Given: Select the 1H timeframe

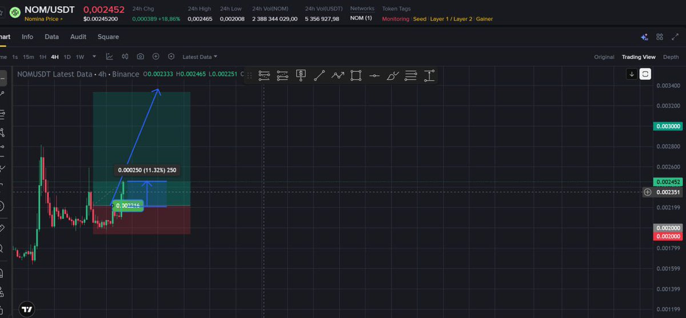Looking at the screenshot, I should (43, 57).
